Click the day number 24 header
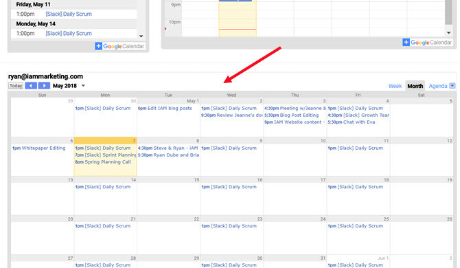Image resolution: width=460 pixels, height=268 pixels. 323,219
